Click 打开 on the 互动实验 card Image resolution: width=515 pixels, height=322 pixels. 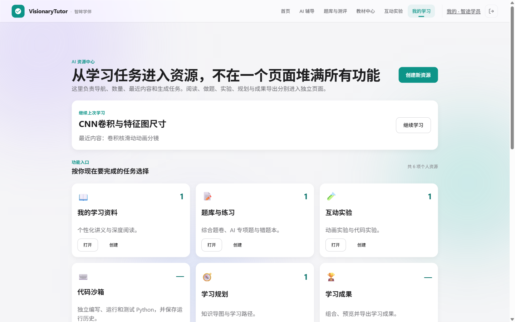click(x=335, y=245)
